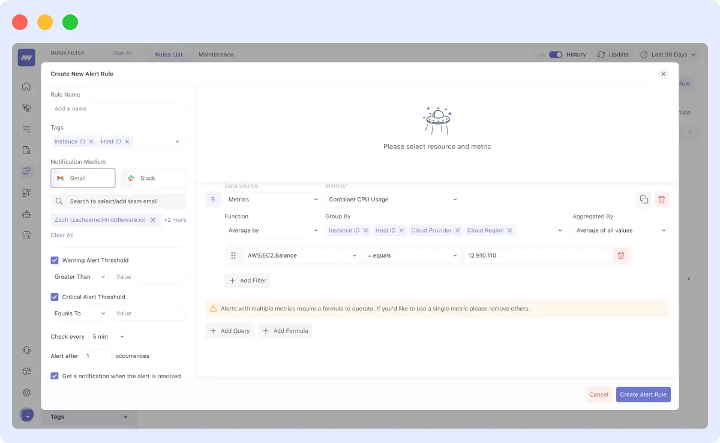Switch the Live/History toggle to History
The width and height of the screenshot is (720, 443).
click(x=557, y=55)
